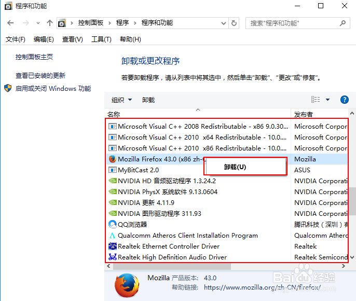Click icon of Visual C++ 2008 x86 entry
Viewport: 356px width, 301px height.
pos(113,126)
